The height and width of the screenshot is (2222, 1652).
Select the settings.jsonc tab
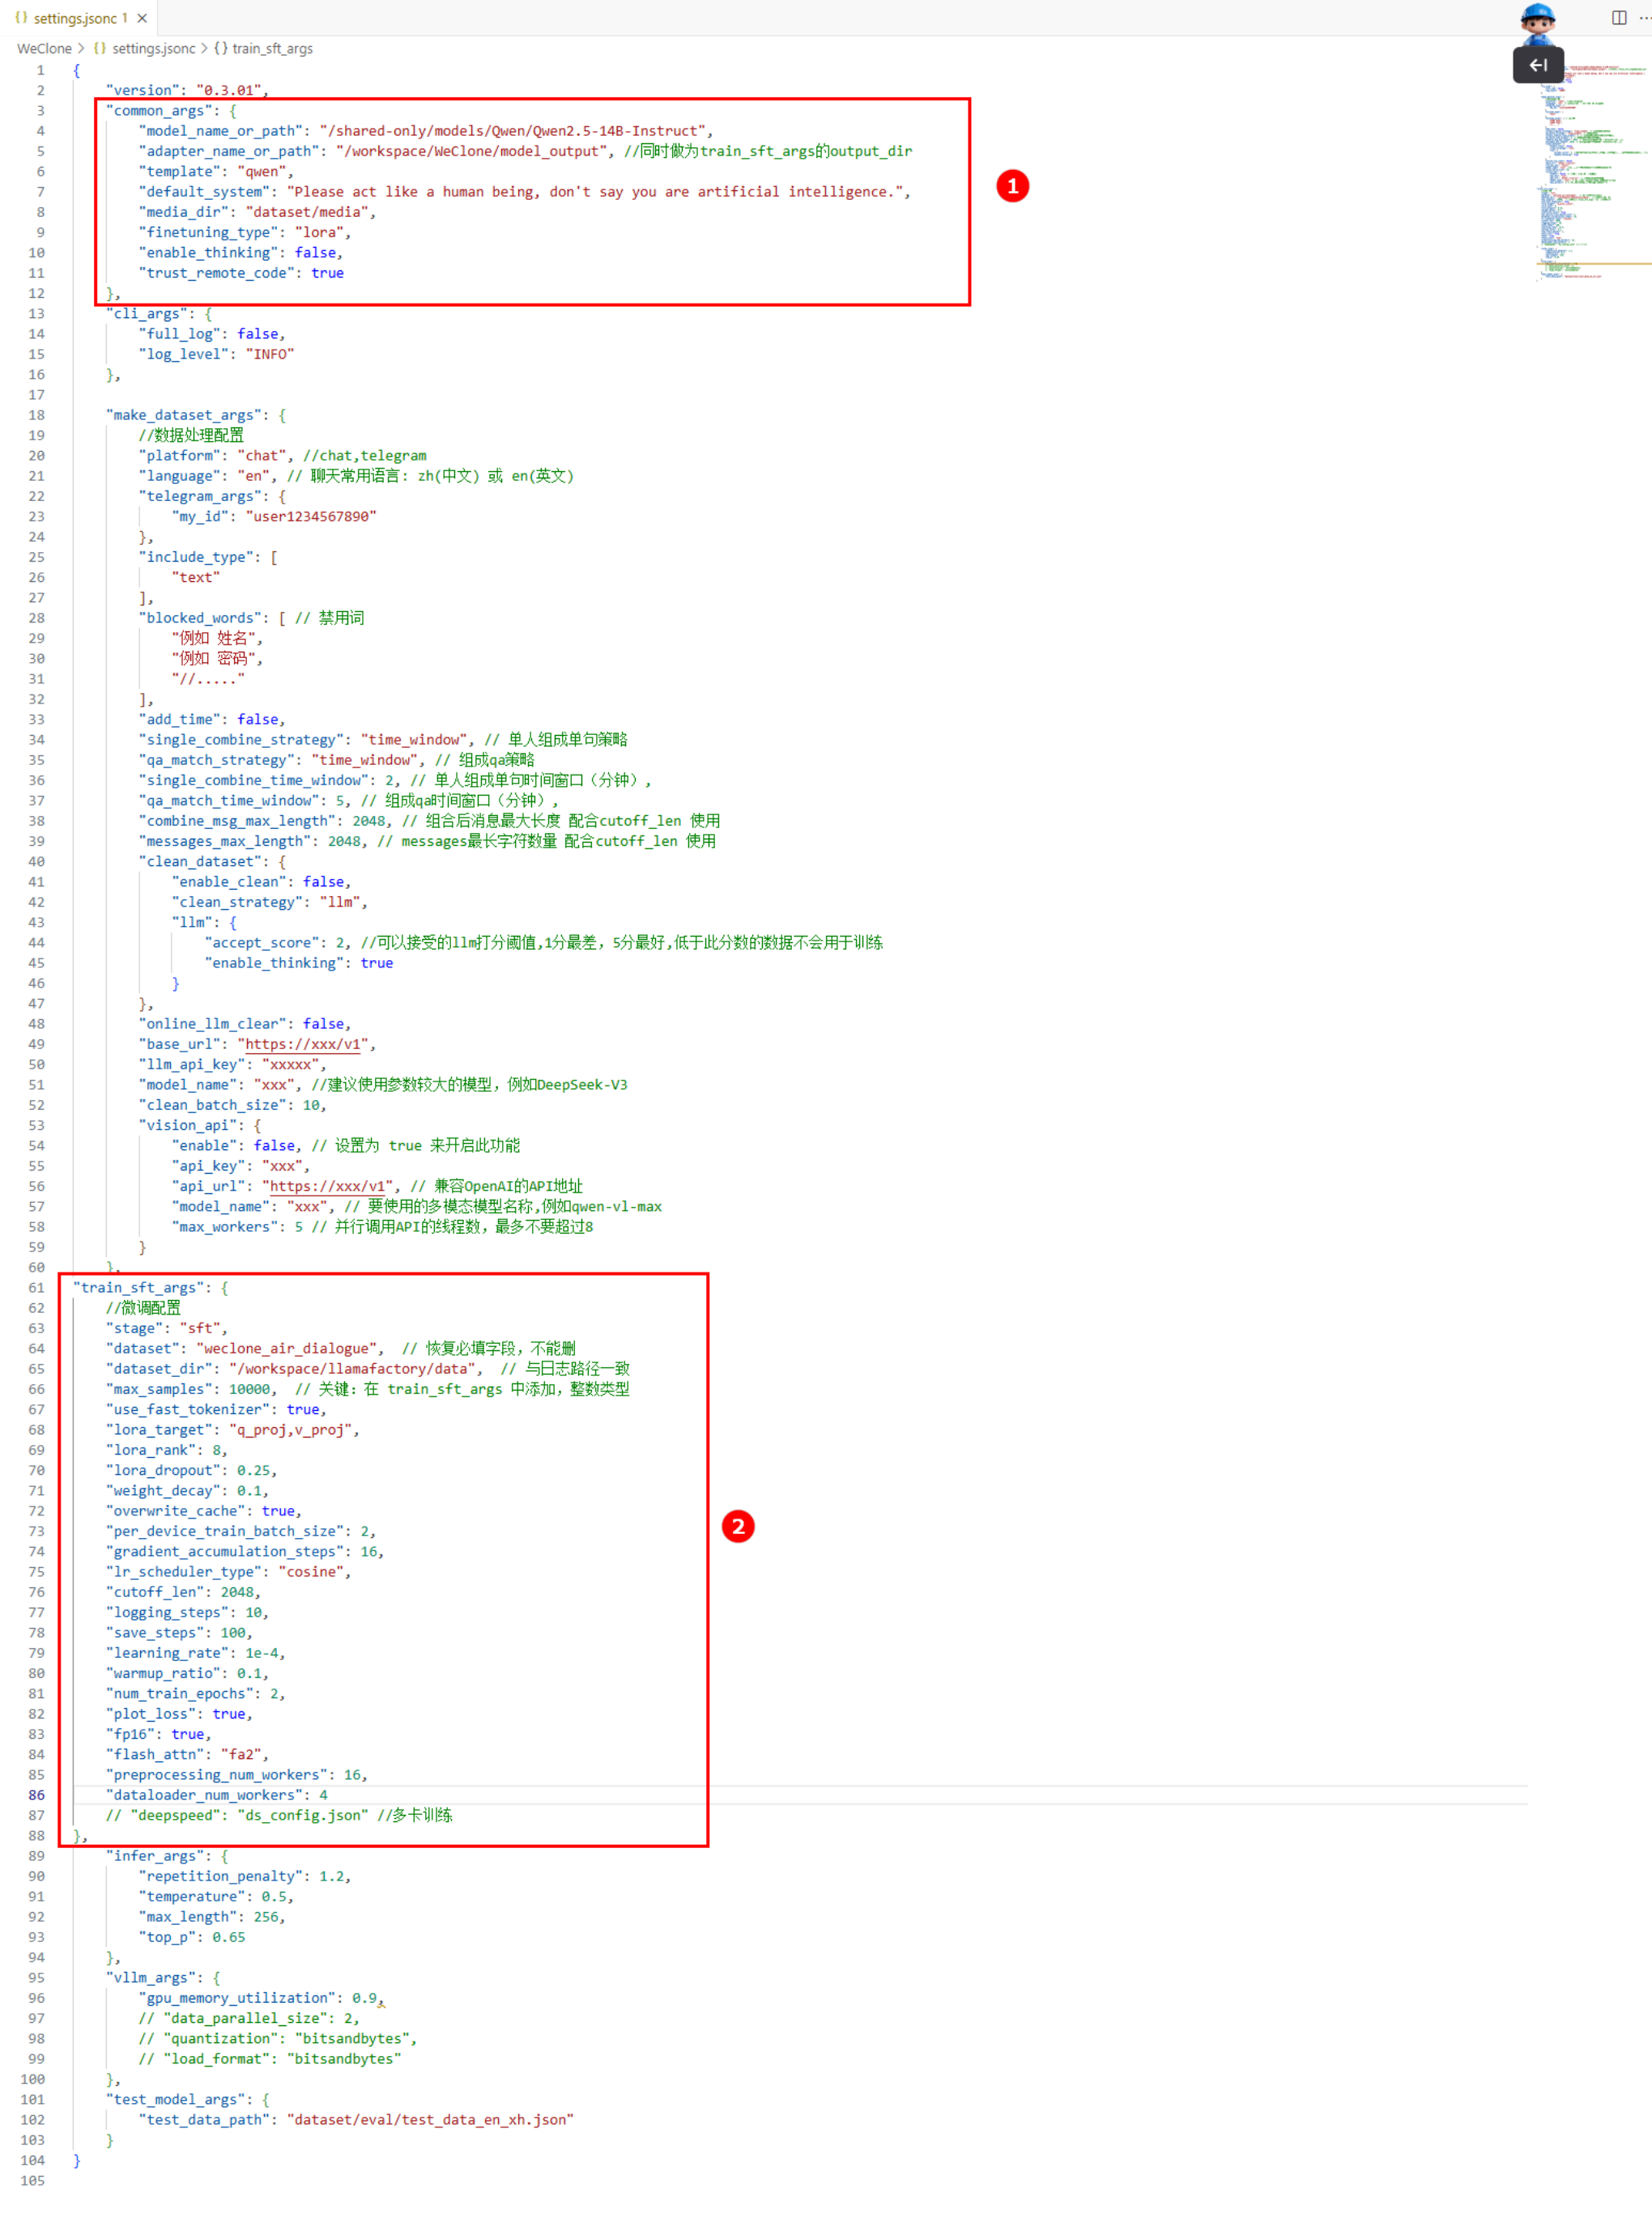(75, 18)
